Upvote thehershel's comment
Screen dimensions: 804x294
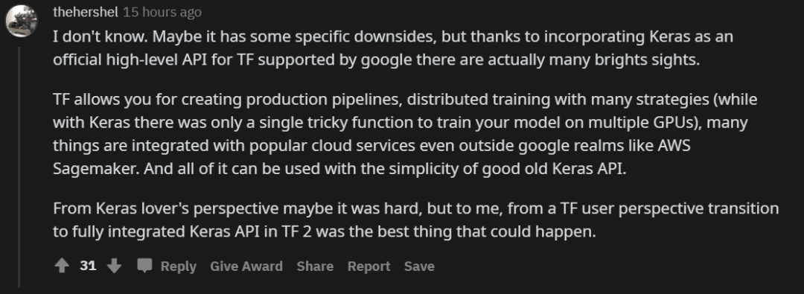click(62, 266)
